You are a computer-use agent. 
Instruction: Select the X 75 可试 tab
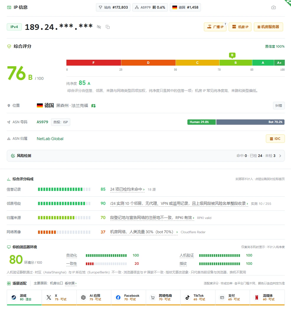[x=59, y=297]
